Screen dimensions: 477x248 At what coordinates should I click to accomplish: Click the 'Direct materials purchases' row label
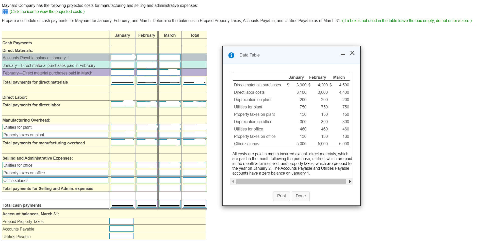pos(257,85)
